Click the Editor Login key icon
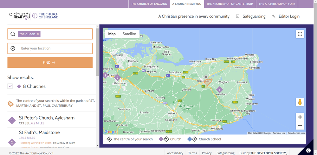Screen dimensions: 317x155 [274, 16]
